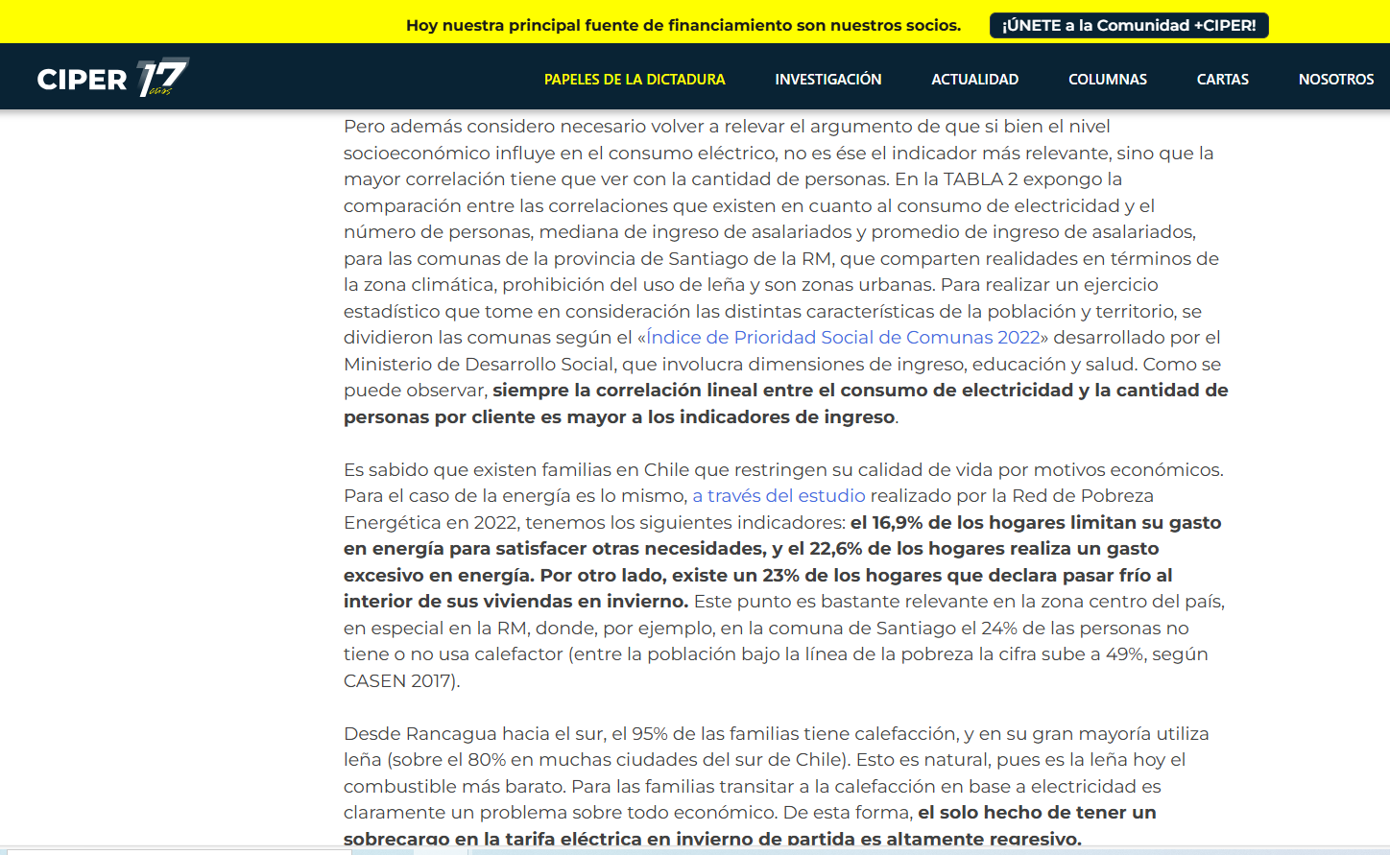Click bold text 'el solo hecho de tener un'

1037,813
